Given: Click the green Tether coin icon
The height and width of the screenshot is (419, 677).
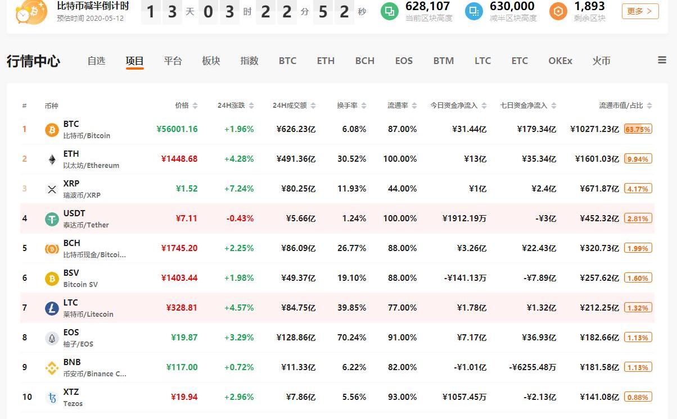Looking at the screenshot, I should point(52,219).
